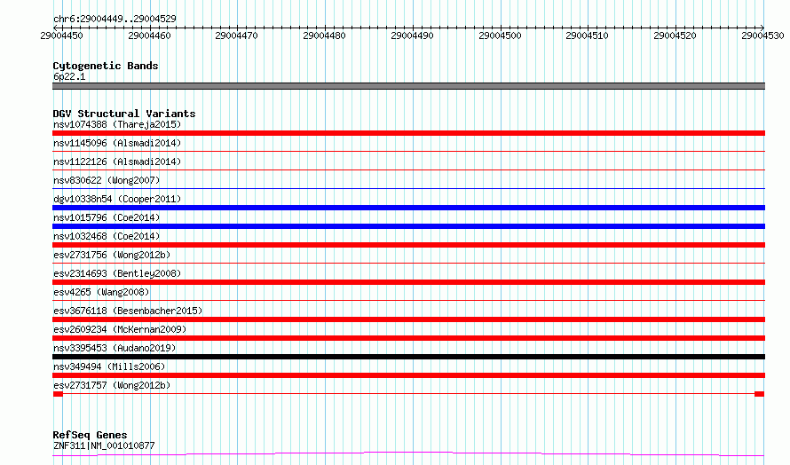Open variant esv4265 (Wang2008)
Viewport: 790px width, 465px height.
(x=101, y=292)
